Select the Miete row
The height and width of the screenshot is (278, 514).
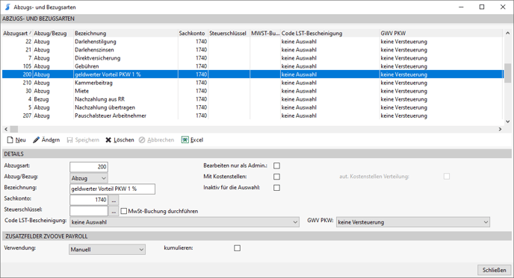click(x=253, y=91)
